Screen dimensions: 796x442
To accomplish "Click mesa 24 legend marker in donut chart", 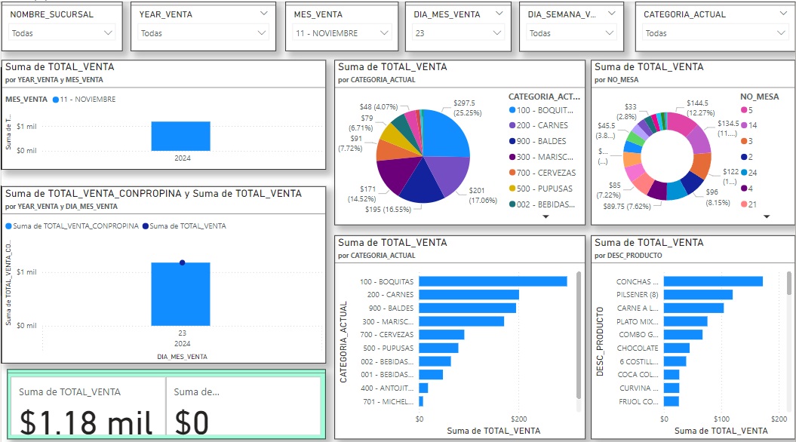I will point(743,173).
